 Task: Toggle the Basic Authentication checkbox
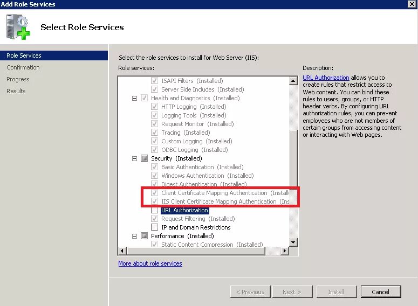154,167
